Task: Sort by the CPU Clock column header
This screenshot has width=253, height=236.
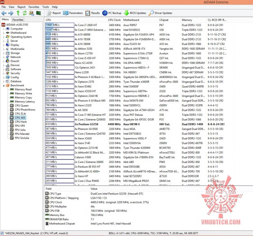Action: (114, 20)
